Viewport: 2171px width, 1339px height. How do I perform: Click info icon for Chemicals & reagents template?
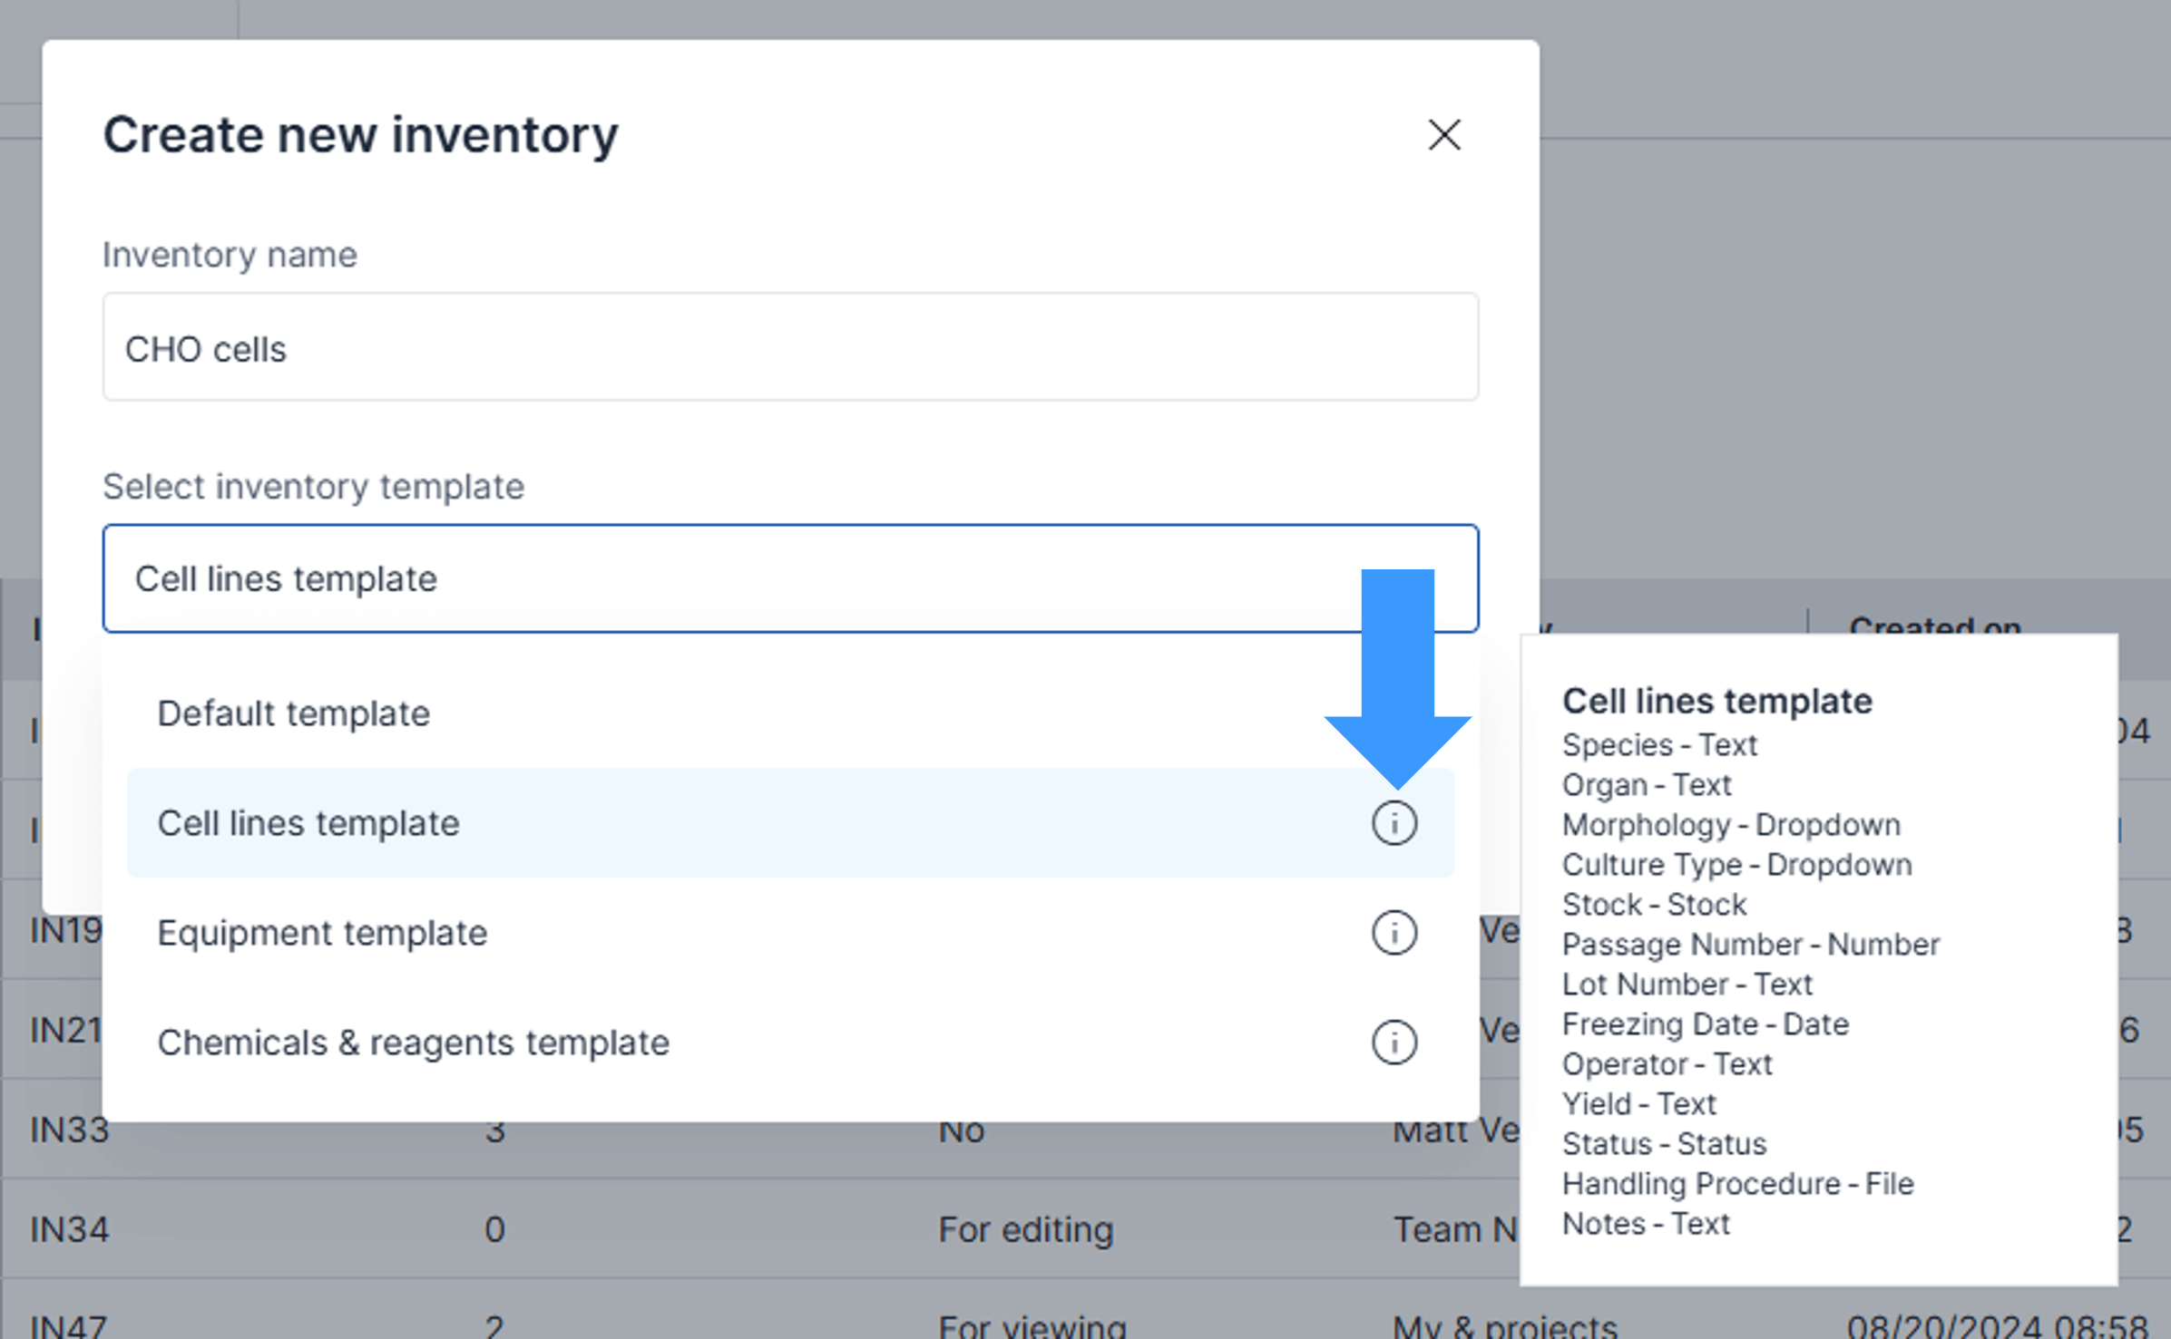click(1394, 1043)
